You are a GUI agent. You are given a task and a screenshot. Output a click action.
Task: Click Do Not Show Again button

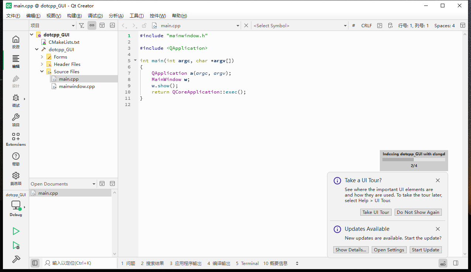(418, 212)
